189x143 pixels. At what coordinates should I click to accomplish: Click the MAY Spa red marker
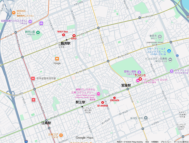pyautogui.click(x=64, y=35)
